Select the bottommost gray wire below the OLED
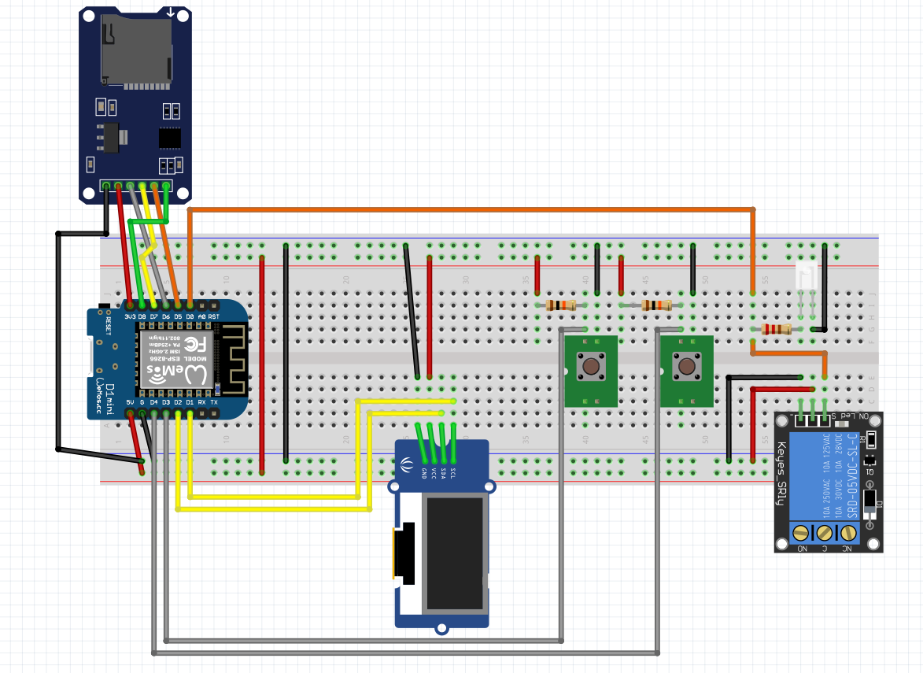This screenshot has width=923, height=673. pyautogui.click(x=406, y=653)
